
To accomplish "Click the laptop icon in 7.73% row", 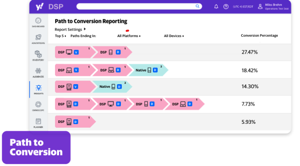I will [183, 104].
